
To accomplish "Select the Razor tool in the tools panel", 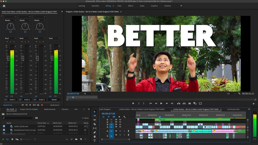I will coord(95,124).
